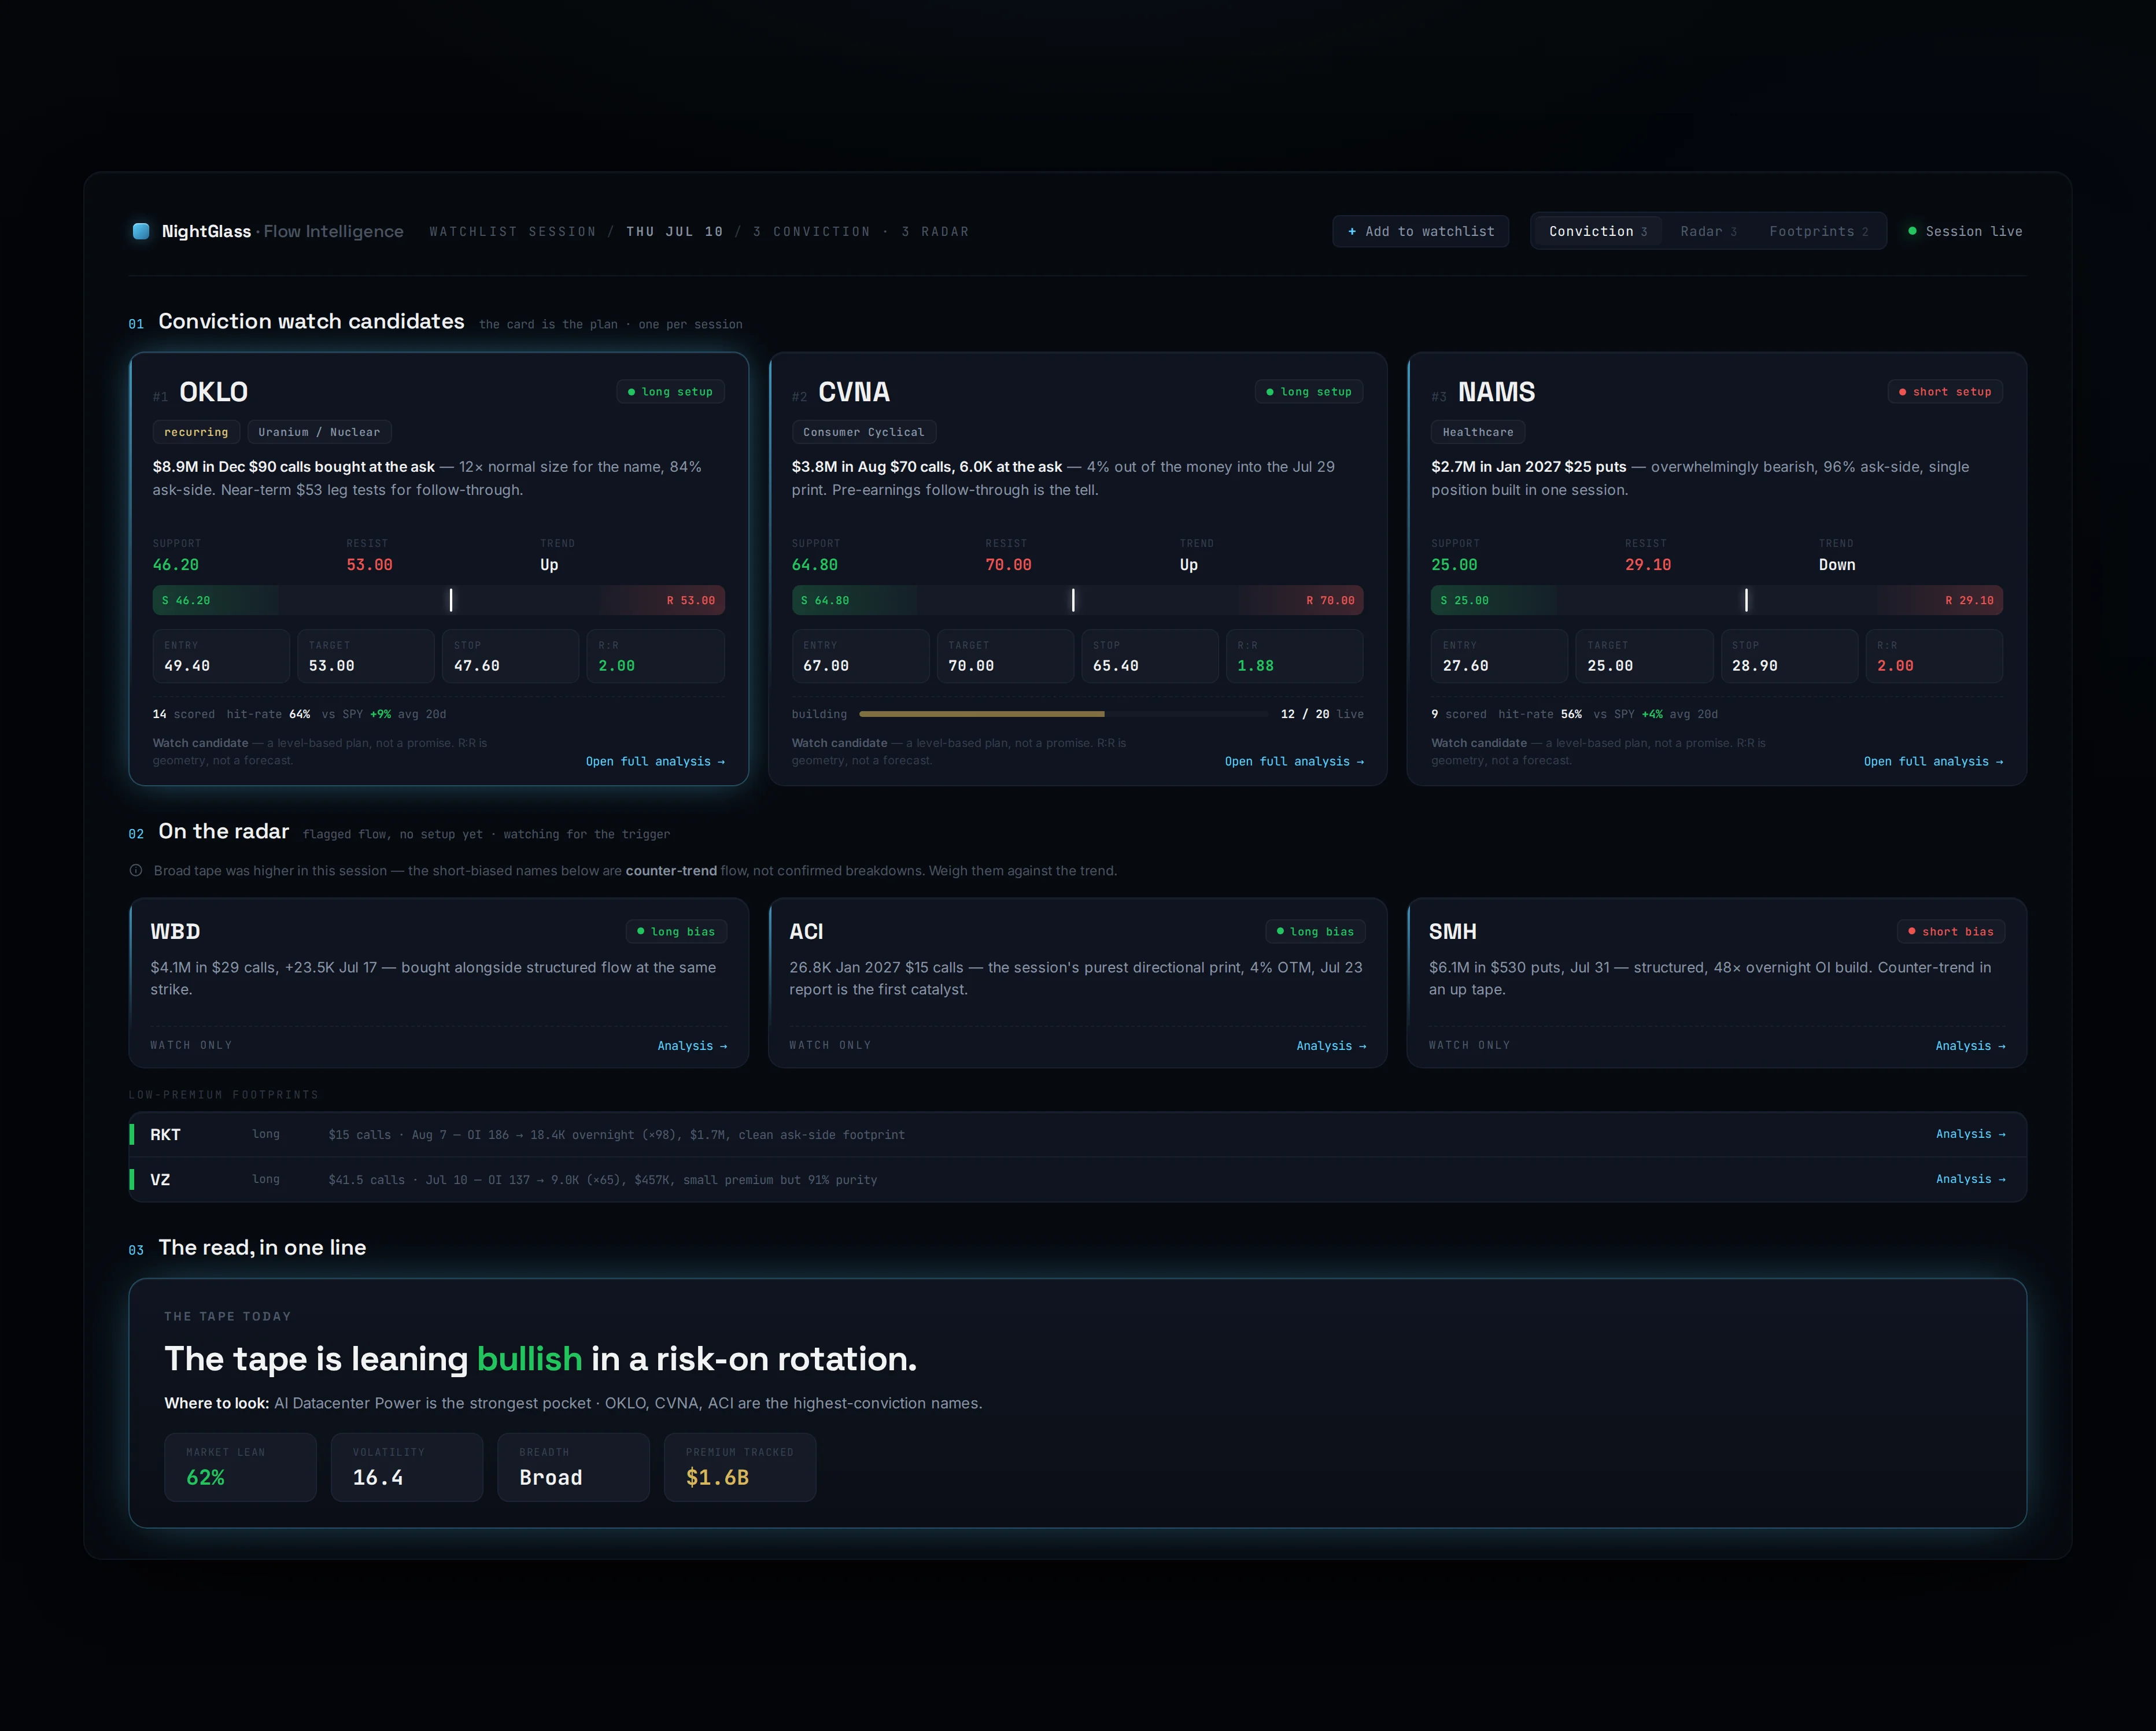Click the long setup badge on OKLO
The height and width of the screenshot is (1731, 2156).
670,392
